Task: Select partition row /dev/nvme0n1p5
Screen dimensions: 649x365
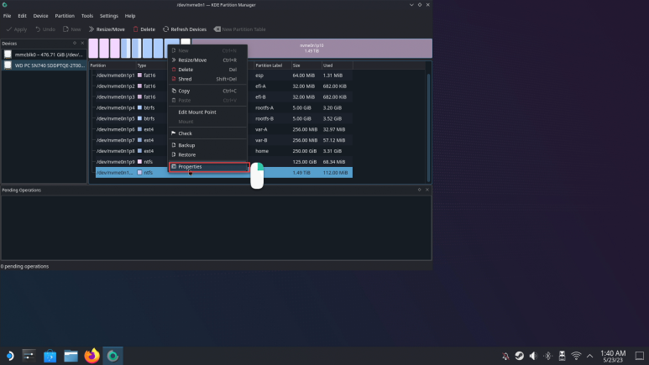Action: coord(224,118)
